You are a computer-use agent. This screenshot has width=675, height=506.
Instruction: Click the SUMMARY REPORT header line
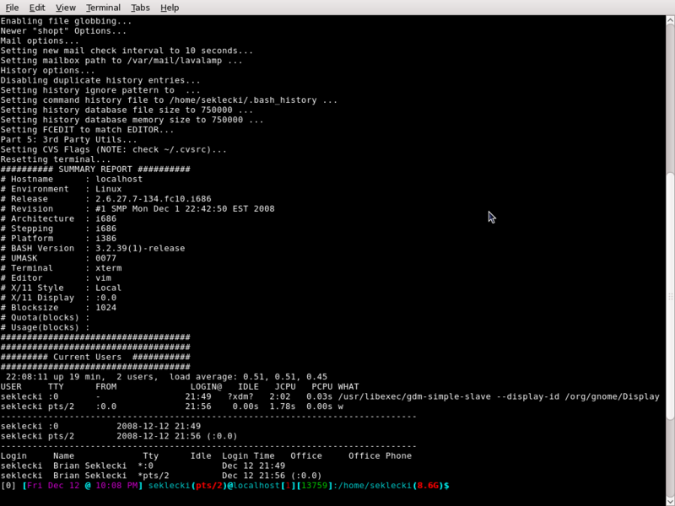coord(95,170)
